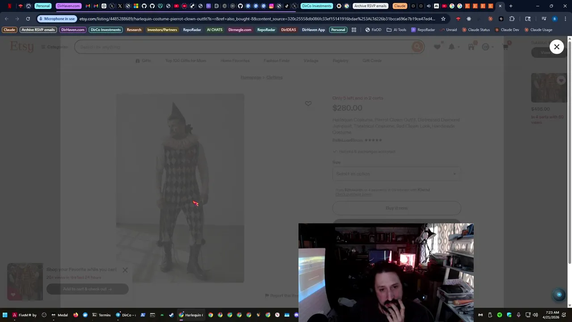Viewport: 572px width, 322px height.
Task: Open 'Fashion Finds' navigation item
Action: 277,61
